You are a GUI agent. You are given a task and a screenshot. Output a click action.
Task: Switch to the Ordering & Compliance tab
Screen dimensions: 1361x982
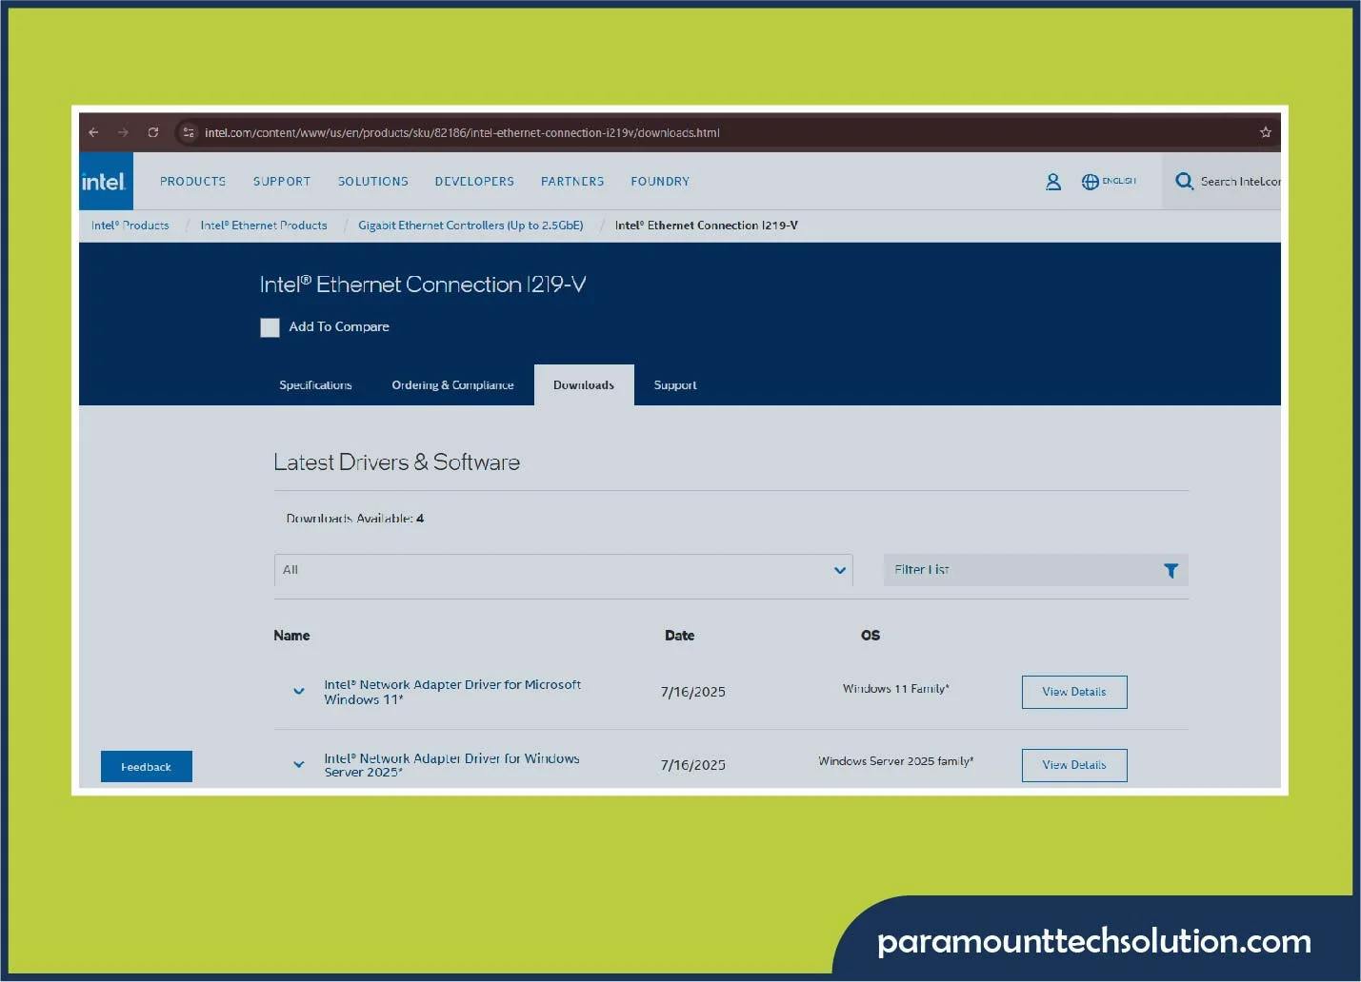coord(452,385)
